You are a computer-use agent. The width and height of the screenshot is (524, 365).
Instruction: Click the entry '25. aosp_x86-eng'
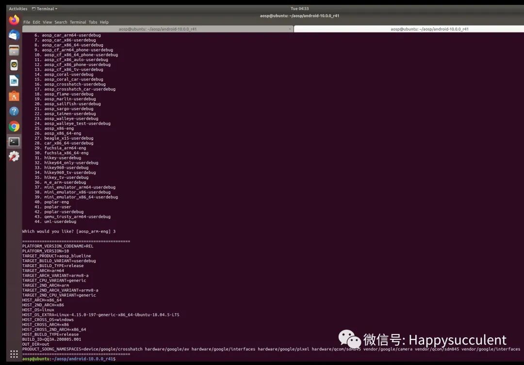pyautogui.click(x=54, y=128)
